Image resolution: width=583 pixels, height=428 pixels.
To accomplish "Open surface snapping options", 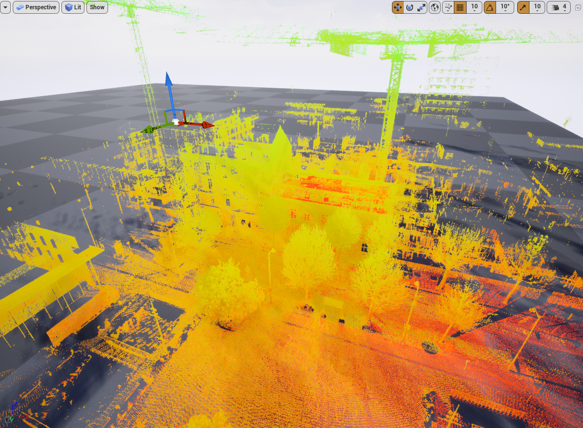I will pyautogui.click(x=448, y=7).
